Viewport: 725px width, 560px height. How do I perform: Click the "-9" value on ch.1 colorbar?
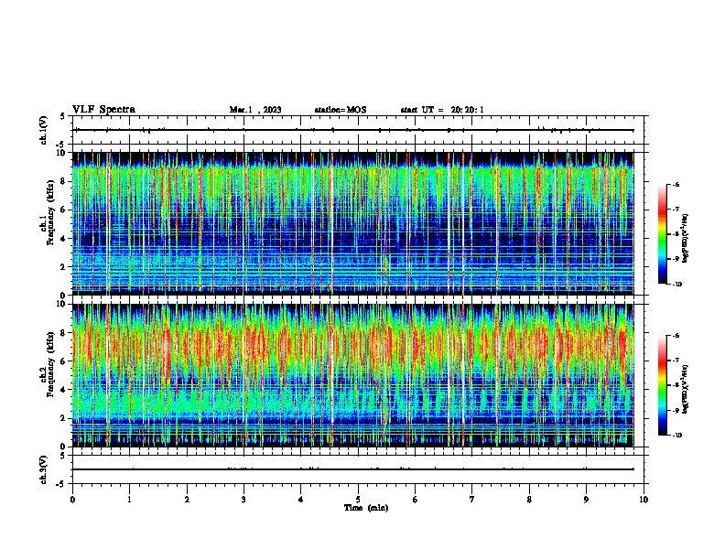(x=676, y=259)
